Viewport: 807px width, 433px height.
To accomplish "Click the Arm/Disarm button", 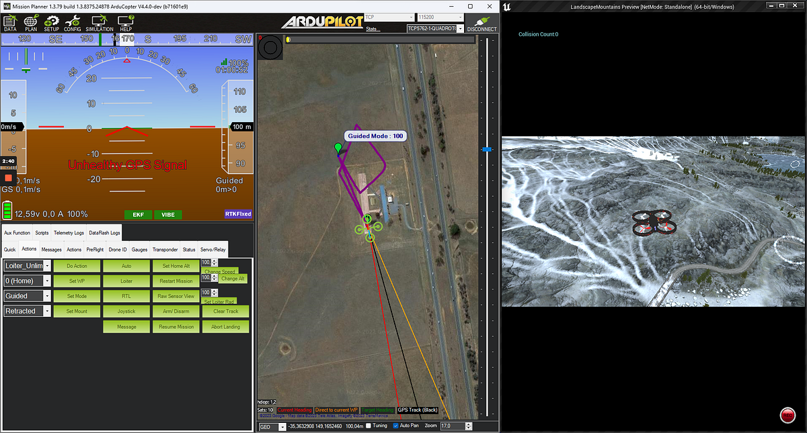I will (x=176, y=310).
